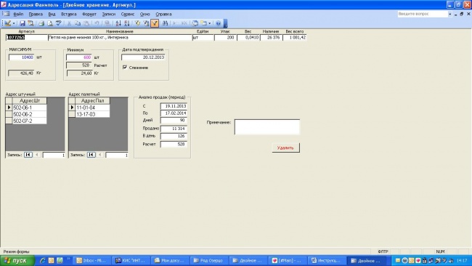472x266 pixels.
Task: Open the Сервис menu
Action: tap(128, 14)
